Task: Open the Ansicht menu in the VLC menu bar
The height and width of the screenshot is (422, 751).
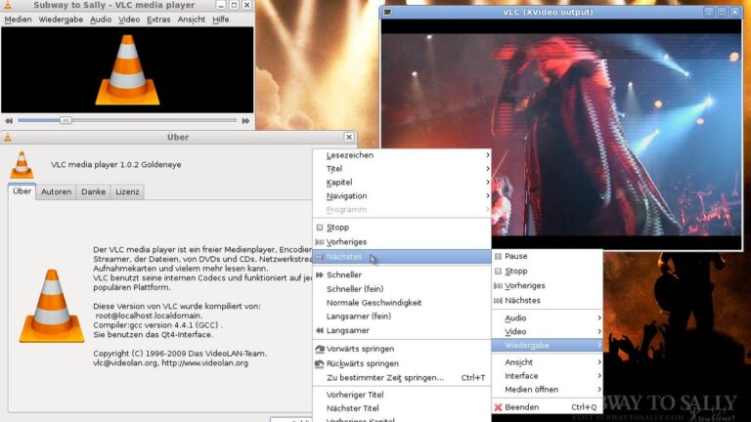Action: pos(191,20)
